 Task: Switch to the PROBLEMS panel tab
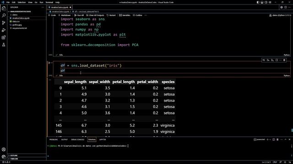click(x=54, y=139)
